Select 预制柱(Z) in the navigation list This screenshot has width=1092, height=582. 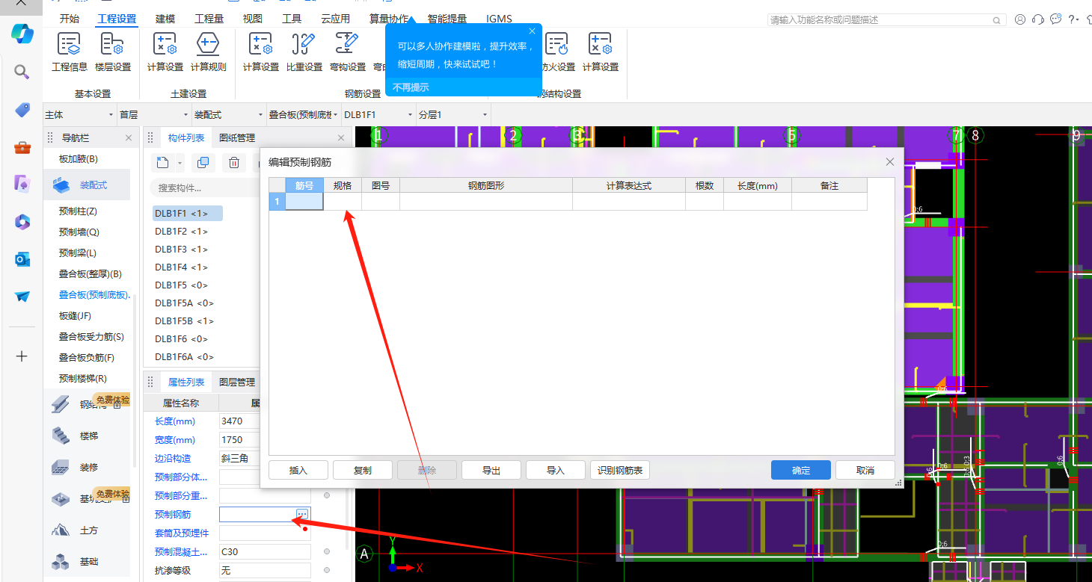pyautogui.click(x=78, y=211)
